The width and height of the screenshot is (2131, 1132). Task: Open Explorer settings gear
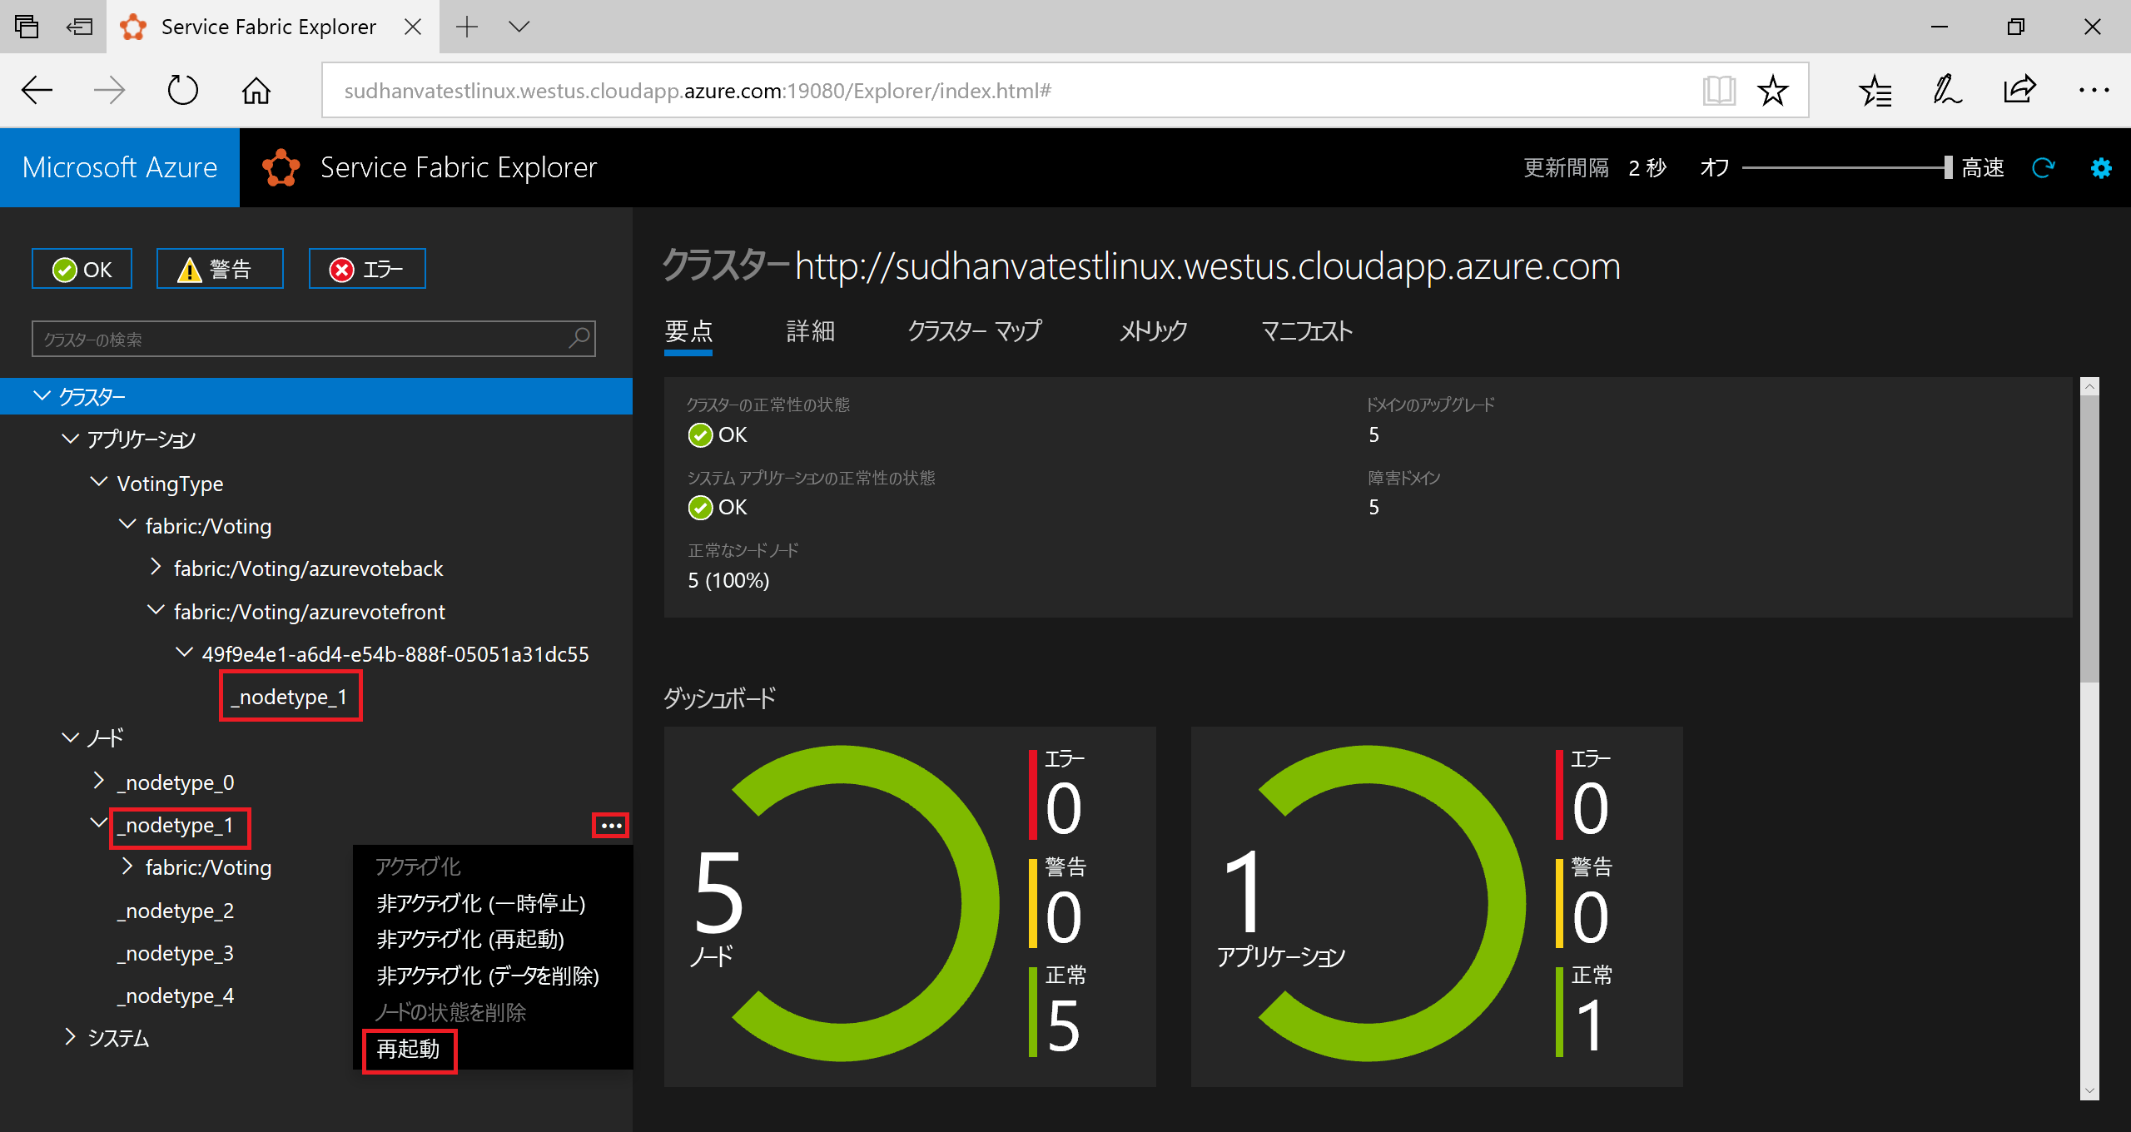click(x=2101, y=168)
